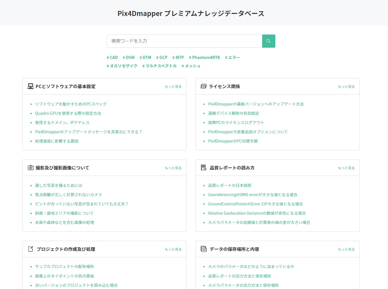Read 適した写真を撮るためには article
Image resolution: width=388 pixels, height=289 pixels.
59,185
